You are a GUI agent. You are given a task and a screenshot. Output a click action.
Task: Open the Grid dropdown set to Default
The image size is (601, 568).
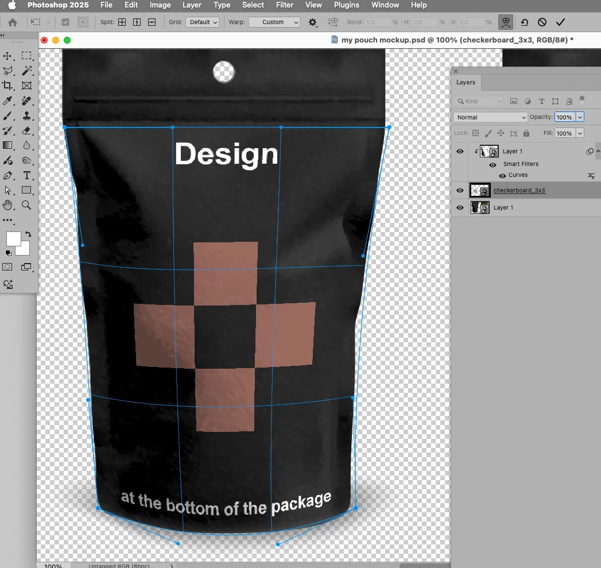coord(203,22)
